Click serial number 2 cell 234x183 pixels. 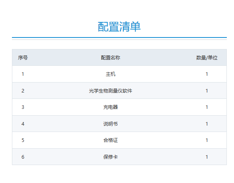pos(23,91)
